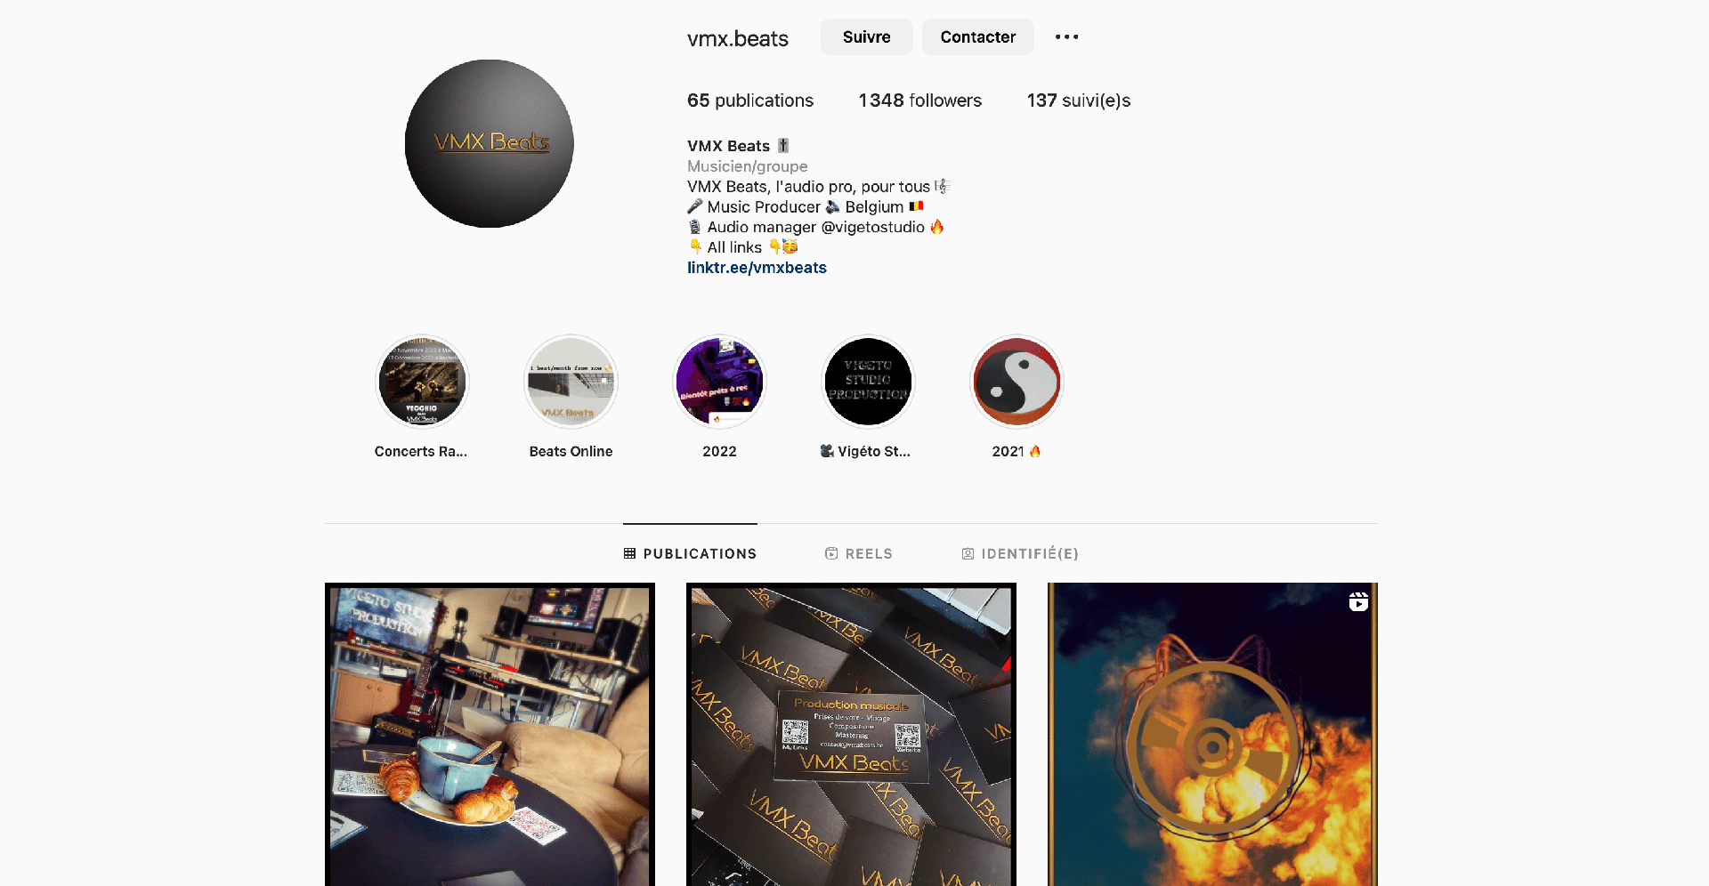Open the Beats Online story highlight

point(571,382)
